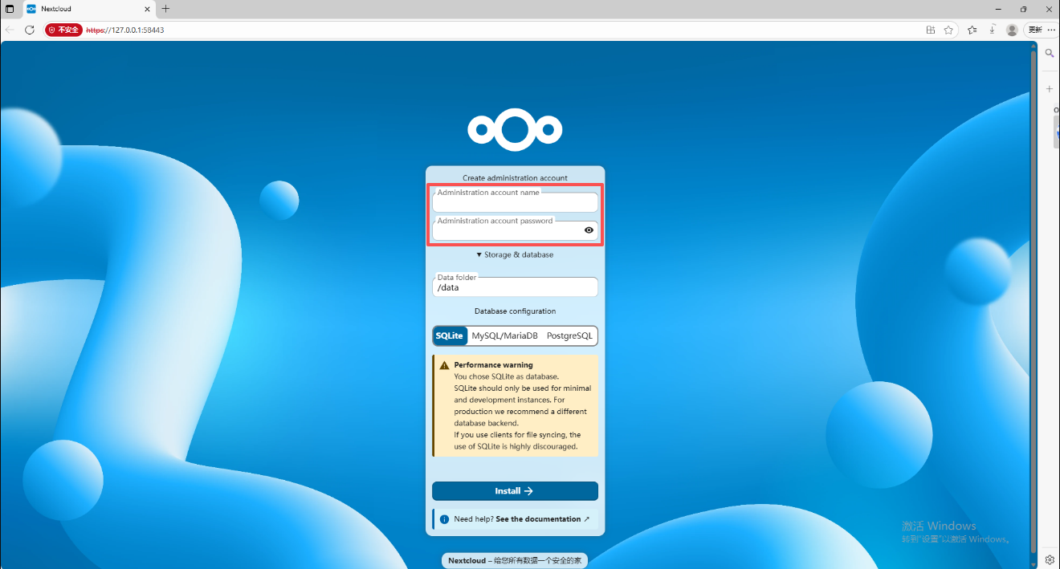This screenshot has height=569, width=1060.
Task: Click the scrollbar up arrow
Action: pos(1033,46)
